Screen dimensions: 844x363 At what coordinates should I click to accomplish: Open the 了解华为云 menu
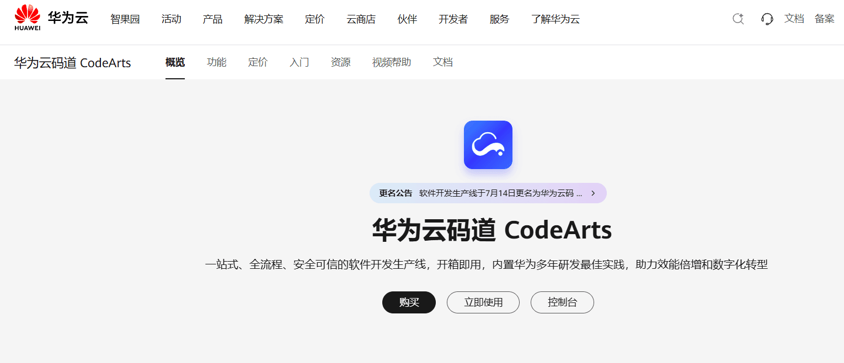pyautogui.click(x=555, y=19)
